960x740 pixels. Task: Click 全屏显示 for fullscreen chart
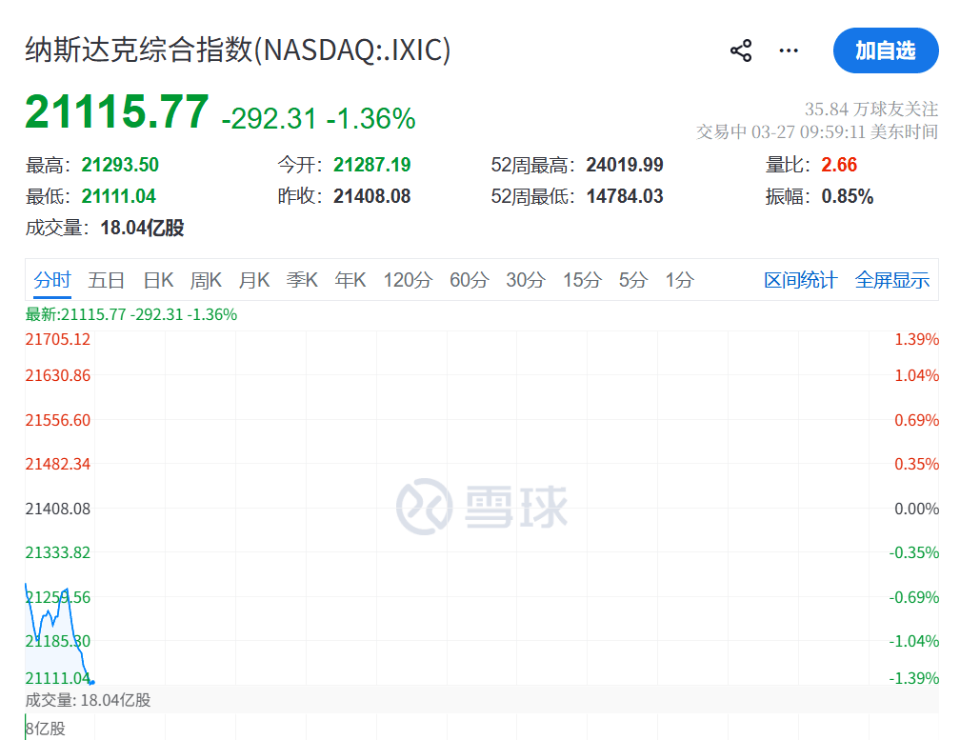(x=892, y=280)
